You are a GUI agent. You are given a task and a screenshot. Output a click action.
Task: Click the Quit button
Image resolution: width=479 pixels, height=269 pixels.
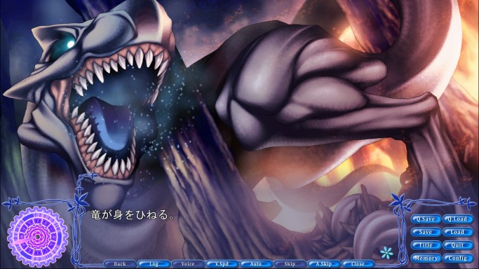point(457,245)
